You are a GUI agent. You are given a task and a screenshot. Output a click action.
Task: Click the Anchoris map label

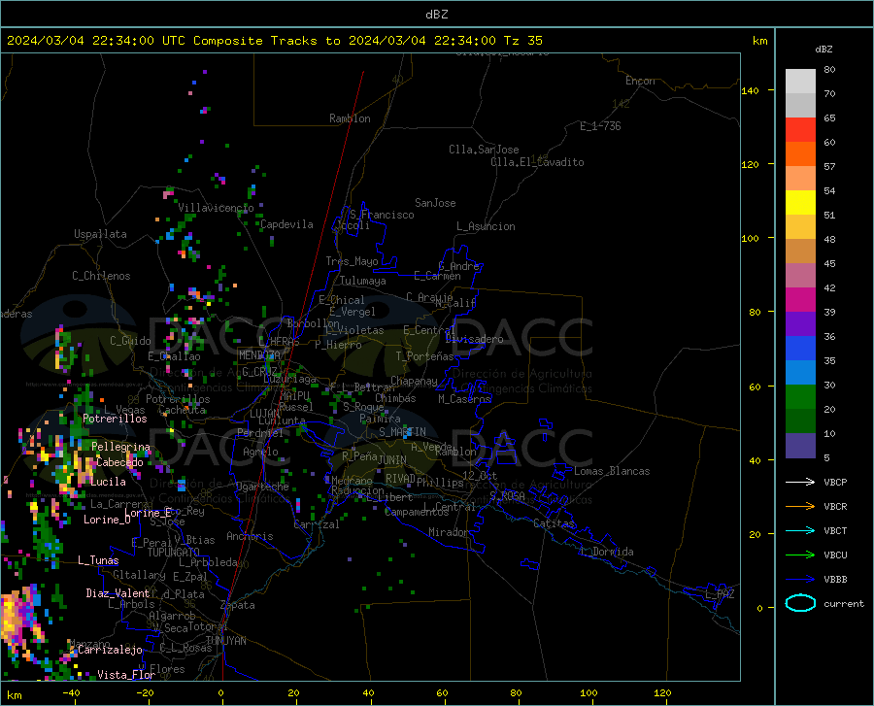(x=250, y=536)
